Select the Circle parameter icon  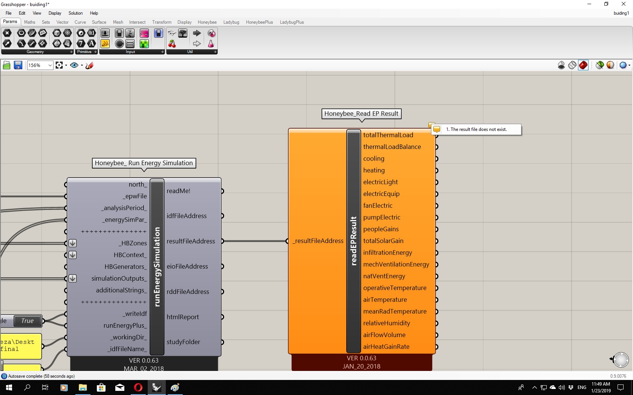[x=21, y=33]
